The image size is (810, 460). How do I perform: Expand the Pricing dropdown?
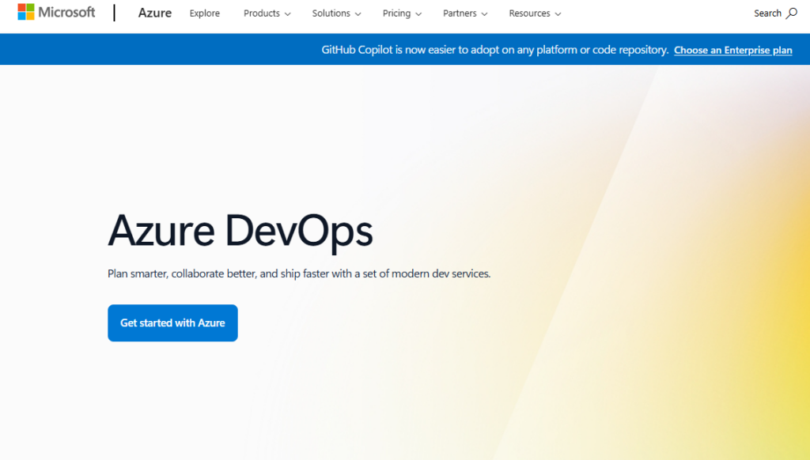pyautogui.click(x=402, y=13)
